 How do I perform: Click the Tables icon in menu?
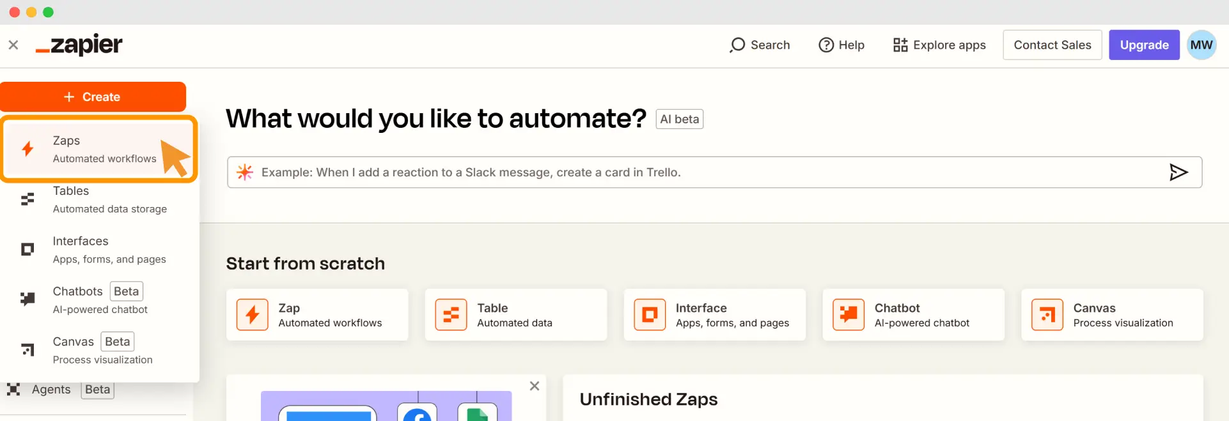(27, 199)
